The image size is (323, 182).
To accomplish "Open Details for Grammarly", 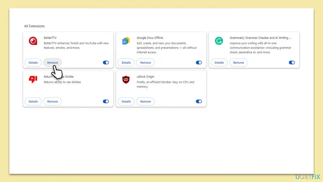I will point(219,62).
